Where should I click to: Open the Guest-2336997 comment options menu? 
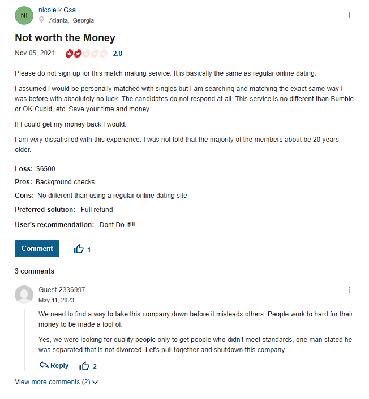tap(349, 289)
